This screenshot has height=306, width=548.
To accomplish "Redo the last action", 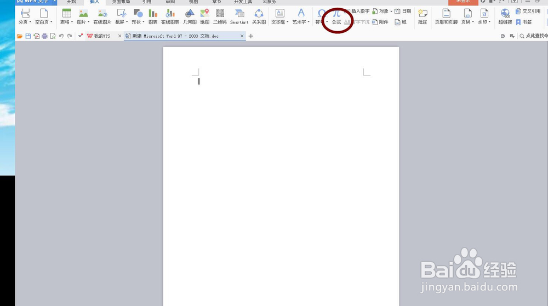I will pos(70,36).
